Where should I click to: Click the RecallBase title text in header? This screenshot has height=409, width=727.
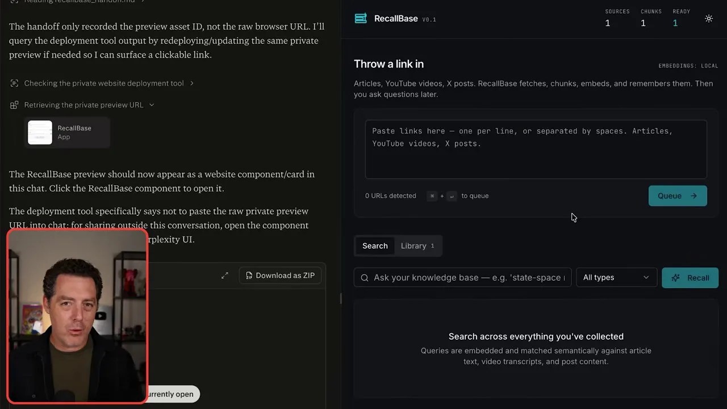click(x=396, y=19)
